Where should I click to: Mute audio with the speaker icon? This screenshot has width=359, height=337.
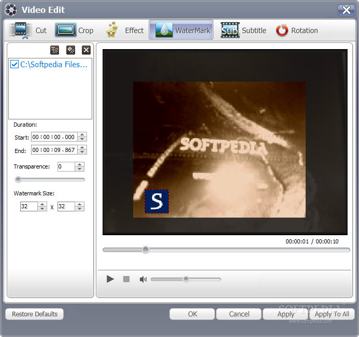143,279
